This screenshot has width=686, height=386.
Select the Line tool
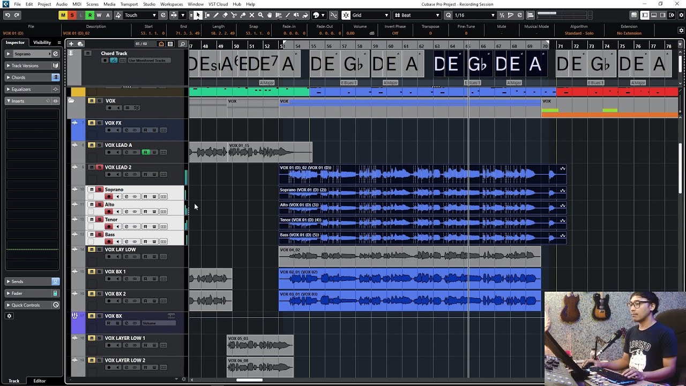(288, 15)
